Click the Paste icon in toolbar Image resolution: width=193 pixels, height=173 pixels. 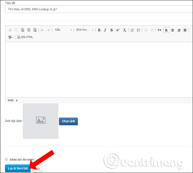22,30
